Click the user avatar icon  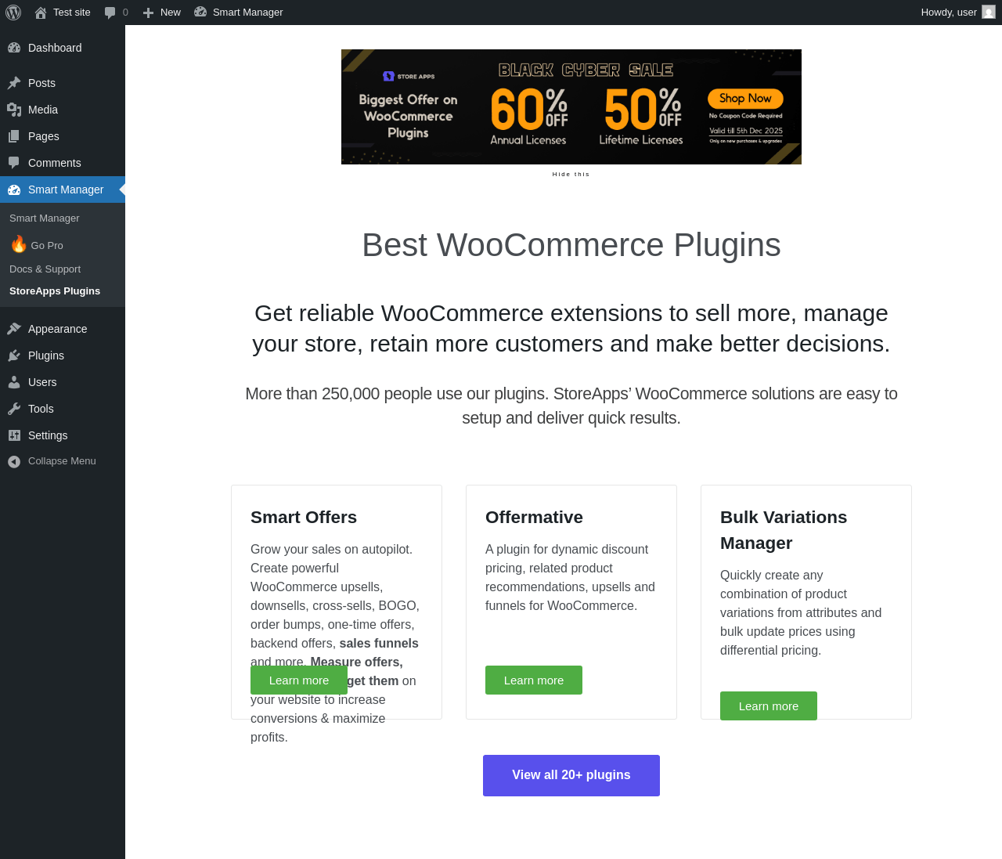(x=989, y=13)
